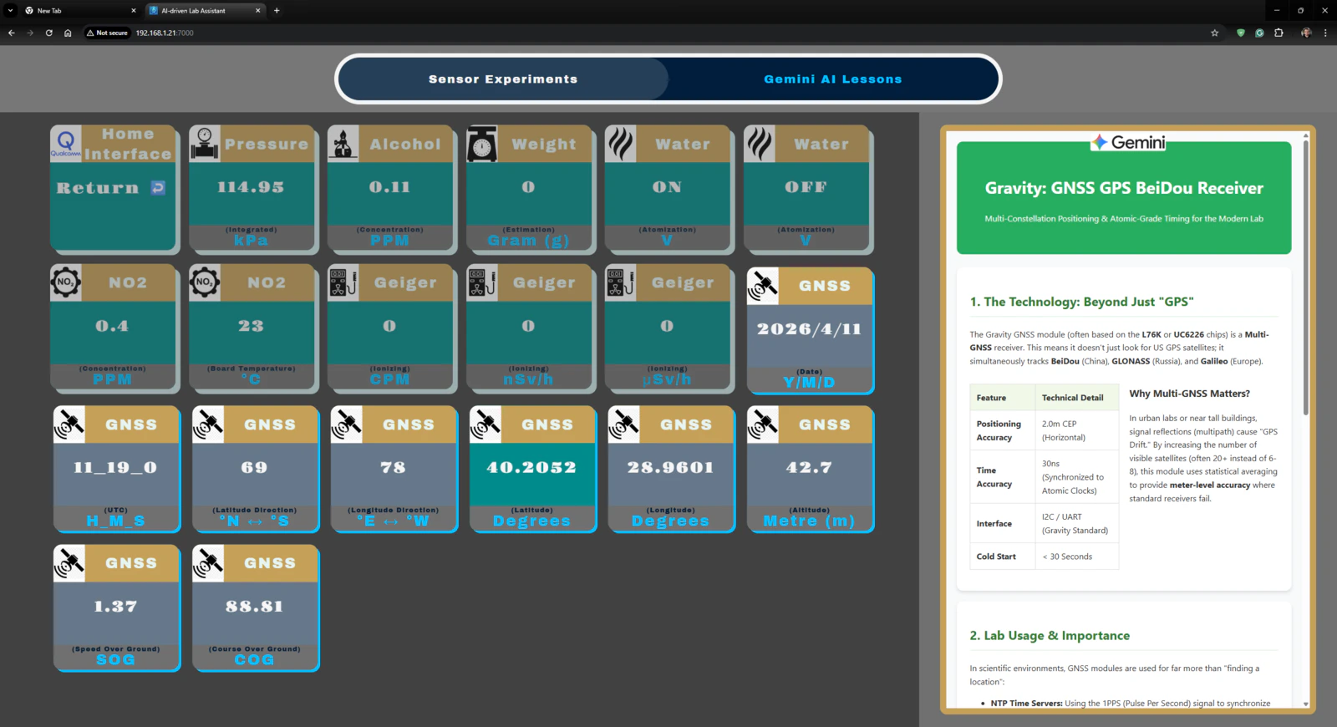The width and height of the screenshot is (1337, 727).
Task: Select the GNSS date value 2026/4/11
Action: tap(809, 329)
